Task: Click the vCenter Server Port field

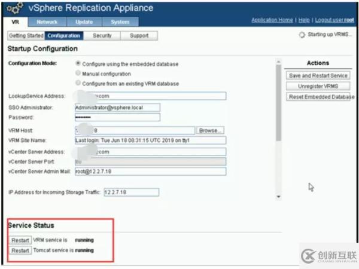Action: point(151,161)
